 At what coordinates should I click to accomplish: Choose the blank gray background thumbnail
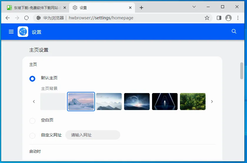tap(53, 102)
